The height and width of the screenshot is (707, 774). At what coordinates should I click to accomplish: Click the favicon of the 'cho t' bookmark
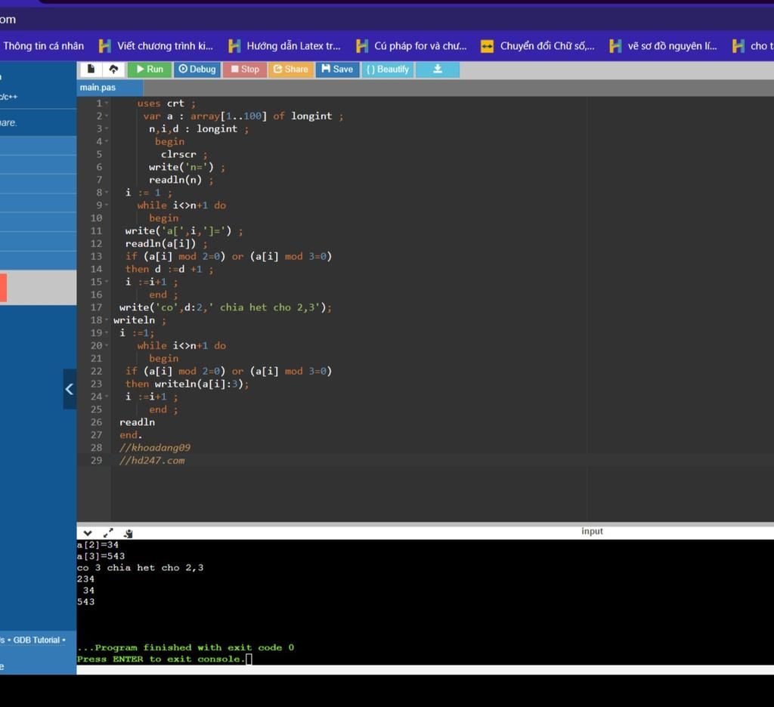click(738, 46)
